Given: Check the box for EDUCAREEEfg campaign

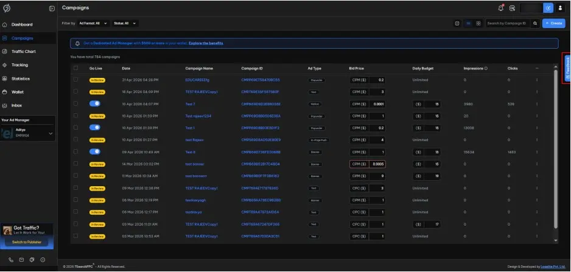Looking at the screenshot, I should (75, 79).
